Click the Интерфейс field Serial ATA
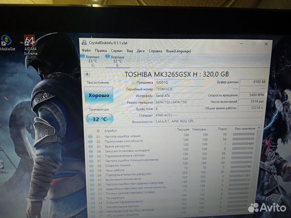This screenshot has width=291, height=218. point(179,96)
